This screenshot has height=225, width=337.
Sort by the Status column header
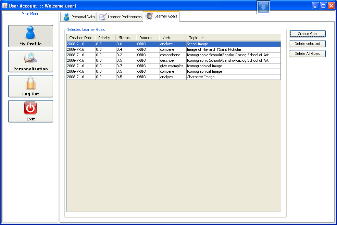point(126,38)
